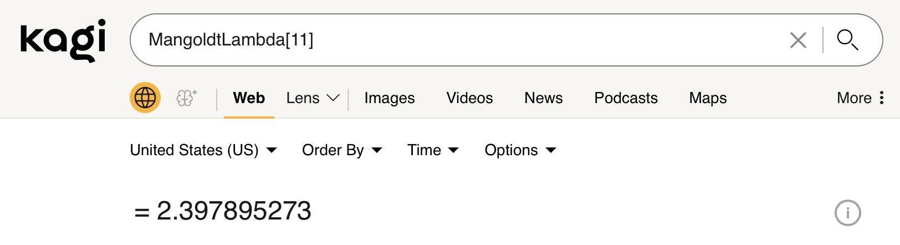Screen dimensions: 900x245
Task: Switch to the Images tab
Action: [x=390, y=98]
